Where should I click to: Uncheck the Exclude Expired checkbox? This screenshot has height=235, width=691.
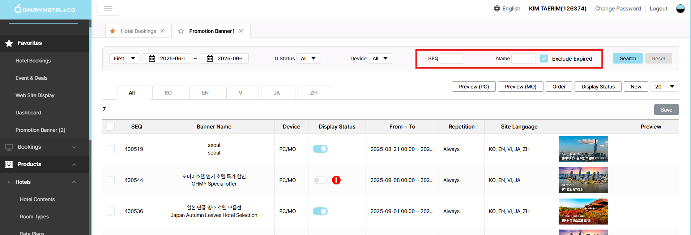click(544, 58)
